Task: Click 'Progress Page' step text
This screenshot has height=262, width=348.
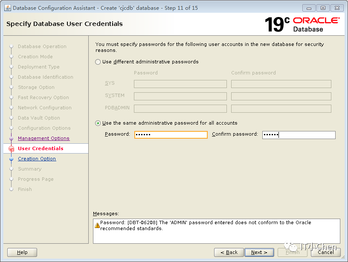Action: point(36,179)
